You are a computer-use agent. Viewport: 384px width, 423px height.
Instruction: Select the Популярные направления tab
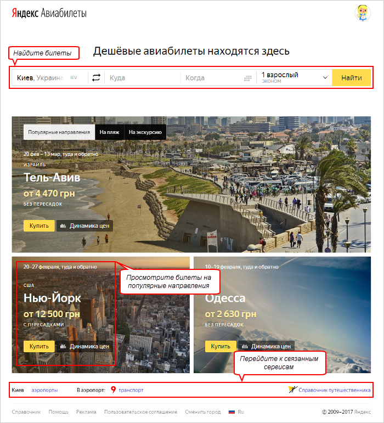[x=59, y=132]
